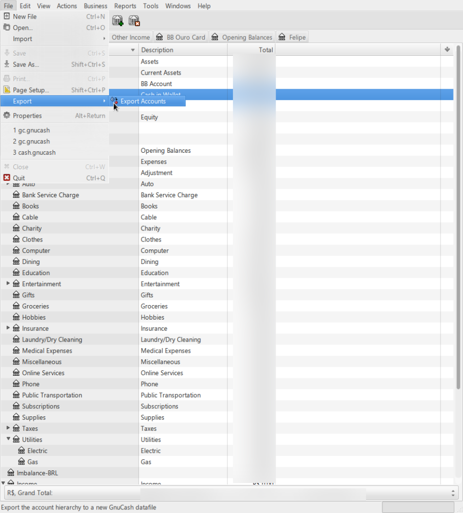Expand the Insurance account

tap(8, 328)
